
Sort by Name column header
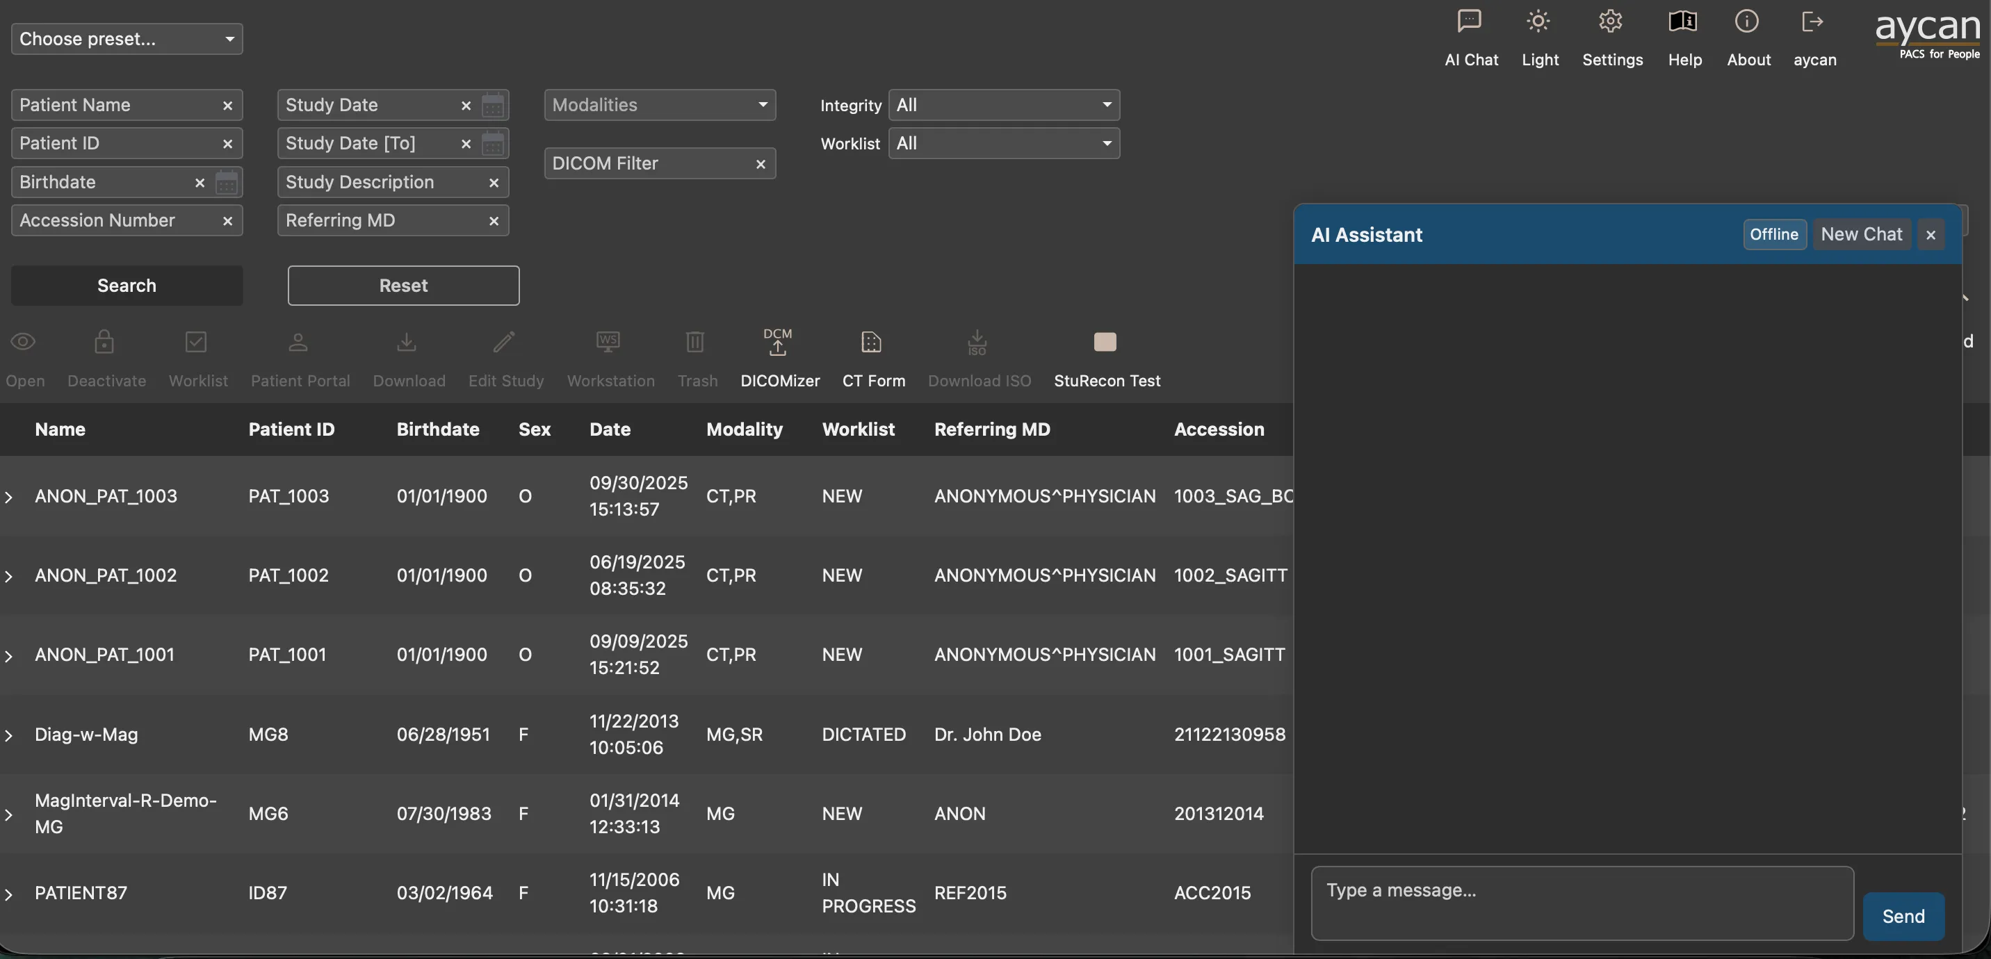(60, 429)
